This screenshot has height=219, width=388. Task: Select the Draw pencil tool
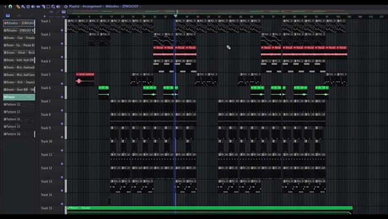coord(18,7)
